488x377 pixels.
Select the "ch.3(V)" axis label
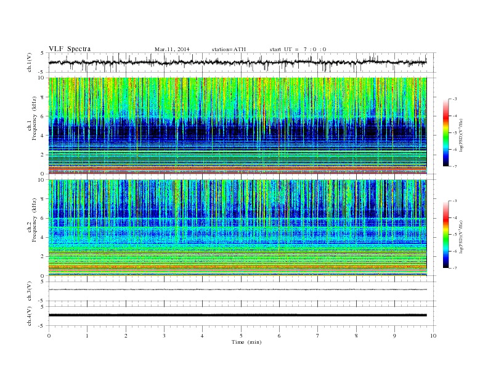[30, 291]
